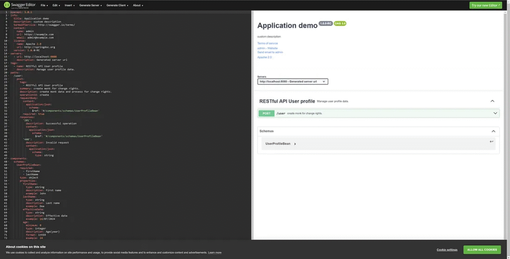510x259 pixels.
Task: Open the Generate Server menu
Action: [91, 5]
